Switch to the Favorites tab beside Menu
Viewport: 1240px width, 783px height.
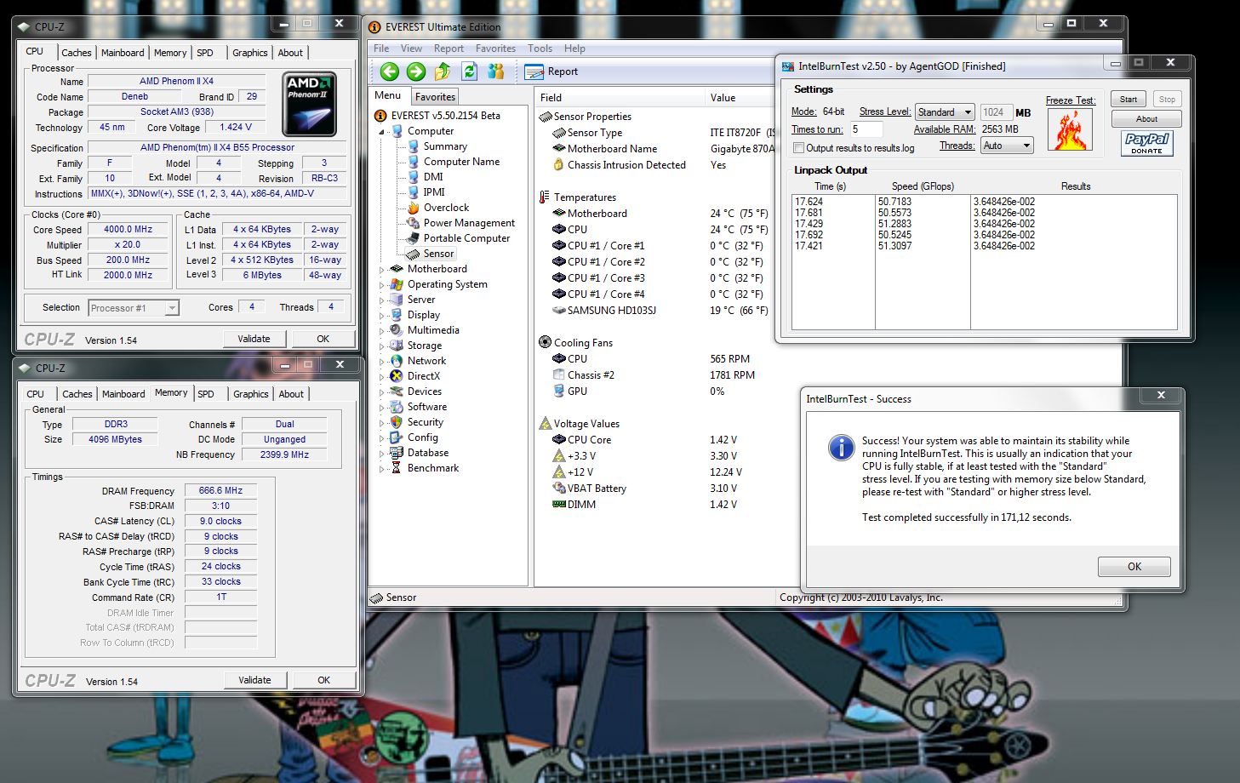click(435, 97)
